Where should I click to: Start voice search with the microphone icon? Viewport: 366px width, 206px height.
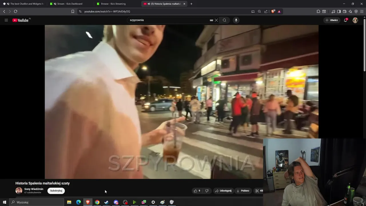pos(236,20)
